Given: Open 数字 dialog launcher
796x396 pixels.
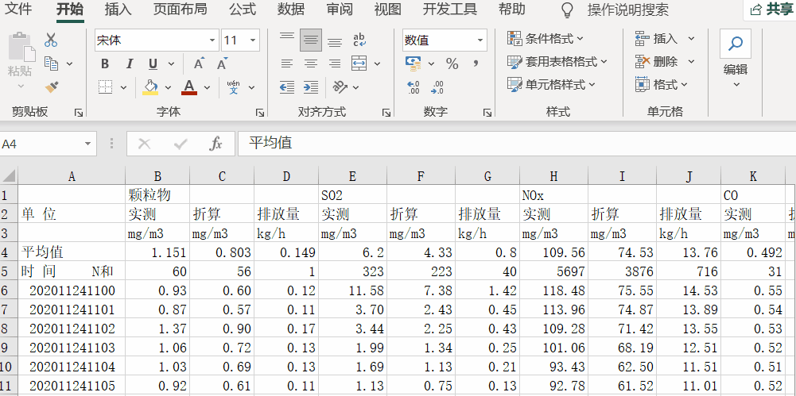Looking at the screenshot, I should [487, 113].
